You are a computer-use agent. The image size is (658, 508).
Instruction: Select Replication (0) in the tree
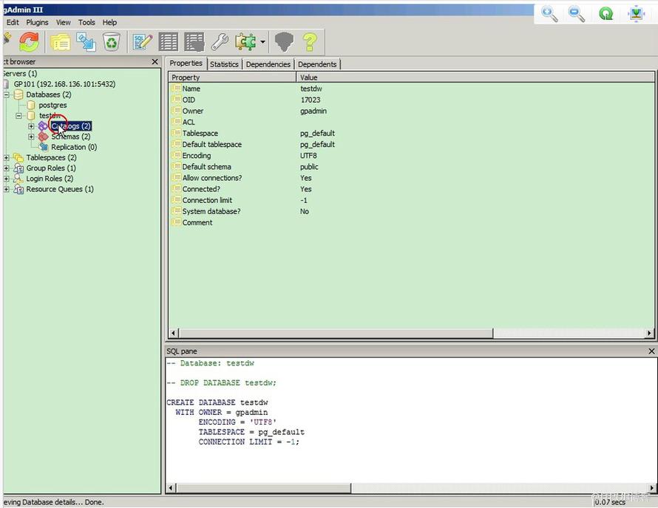74,147
